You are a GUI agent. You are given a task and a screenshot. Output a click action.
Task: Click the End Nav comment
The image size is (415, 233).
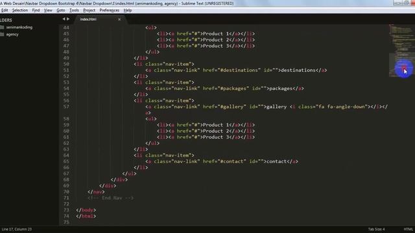(111, 197)
